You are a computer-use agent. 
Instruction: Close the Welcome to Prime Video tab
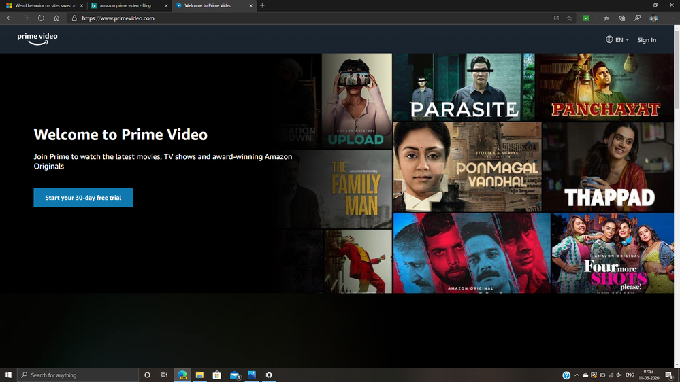[x=250, y=5]
